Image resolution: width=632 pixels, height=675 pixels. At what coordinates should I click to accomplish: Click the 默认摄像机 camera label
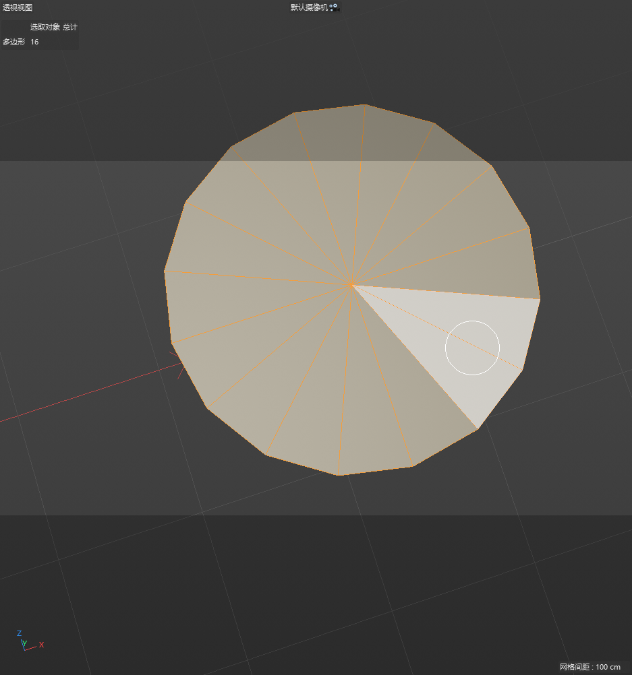309,7
